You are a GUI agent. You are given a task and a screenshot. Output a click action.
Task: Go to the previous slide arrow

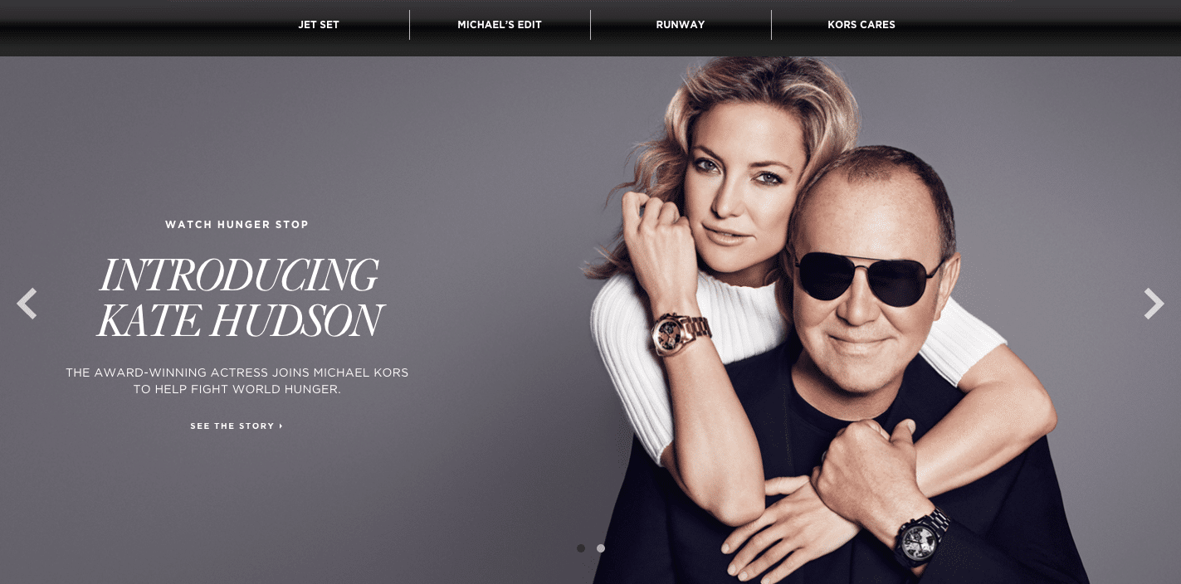[27, 304]
